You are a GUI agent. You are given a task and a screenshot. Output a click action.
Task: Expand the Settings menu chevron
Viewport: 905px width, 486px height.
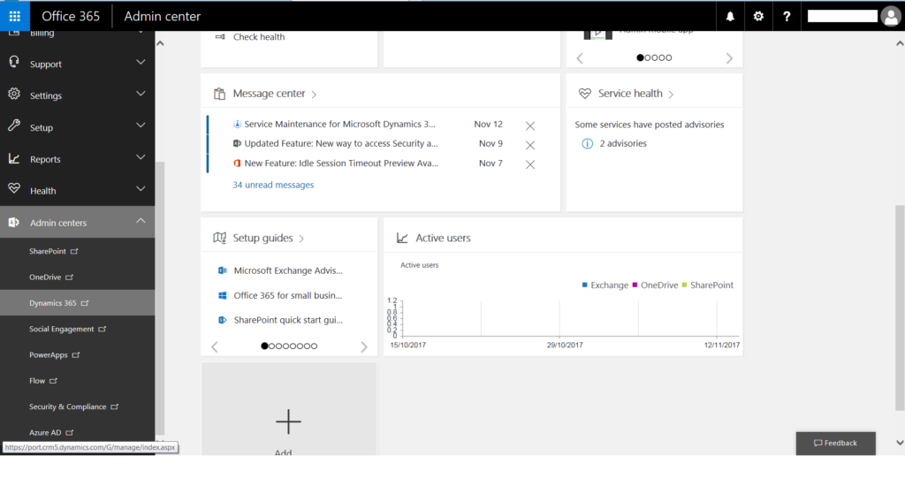[141, 94]
